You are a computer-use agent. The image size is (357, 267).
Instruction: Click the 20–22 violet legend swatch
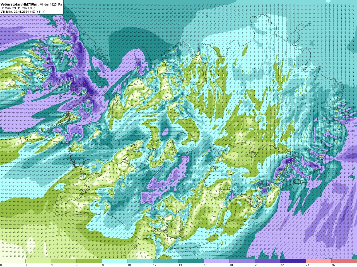(268, 261)
